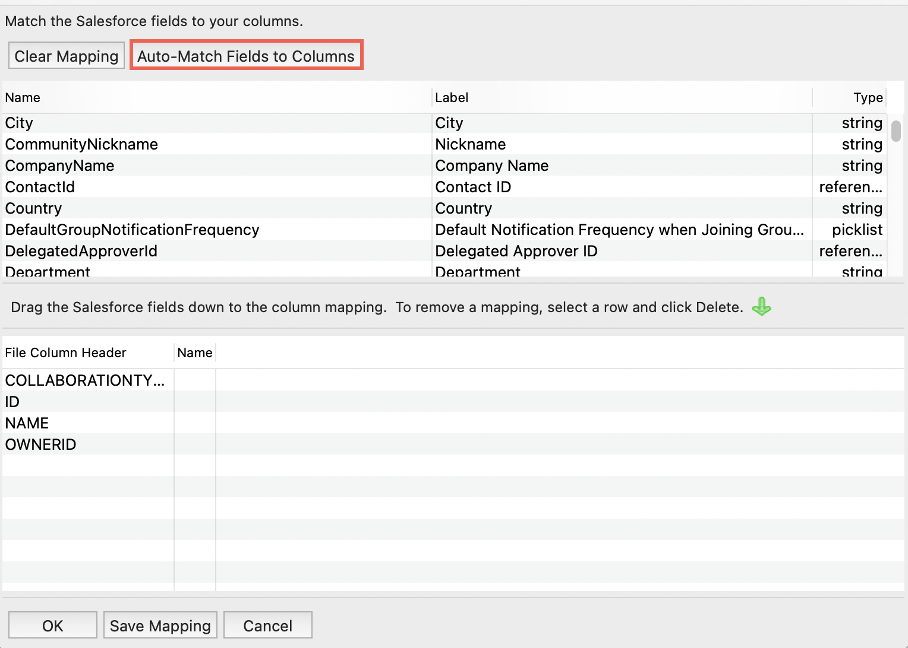Select the DefaultGroupNotificationFrequency field row

444,230
